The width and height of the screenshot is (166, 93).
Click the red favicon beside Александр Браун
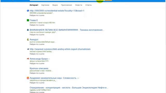pyautogui.click(x=28, y=59)
